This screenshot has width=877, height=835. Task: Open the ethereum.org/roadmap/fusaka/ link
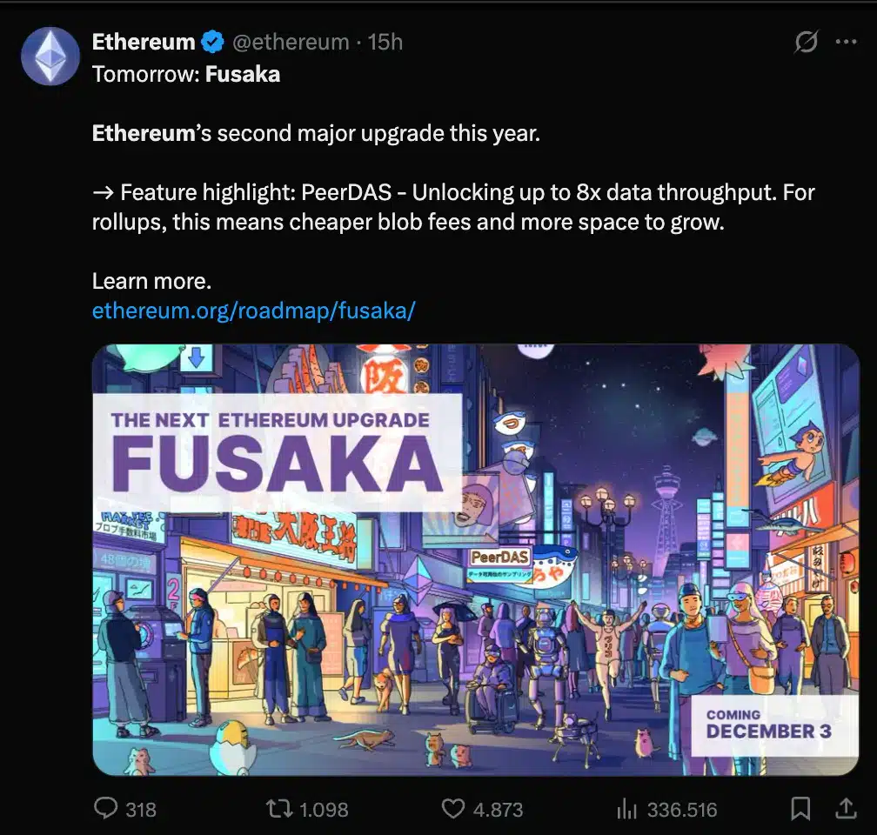point(254,311)
